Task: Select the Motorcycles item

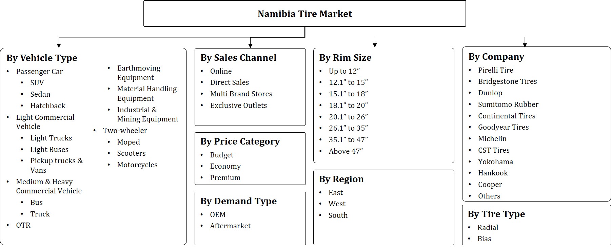Action: 137,165
